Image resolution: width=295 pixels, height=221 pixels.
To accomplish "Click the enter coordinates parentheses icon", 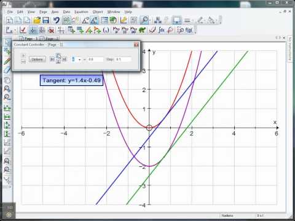I will pos(106,30).
